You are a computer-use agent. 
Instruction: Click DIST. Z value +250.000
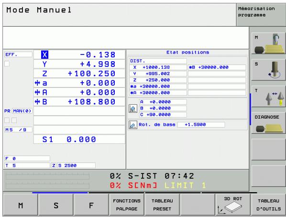[158, 80]
